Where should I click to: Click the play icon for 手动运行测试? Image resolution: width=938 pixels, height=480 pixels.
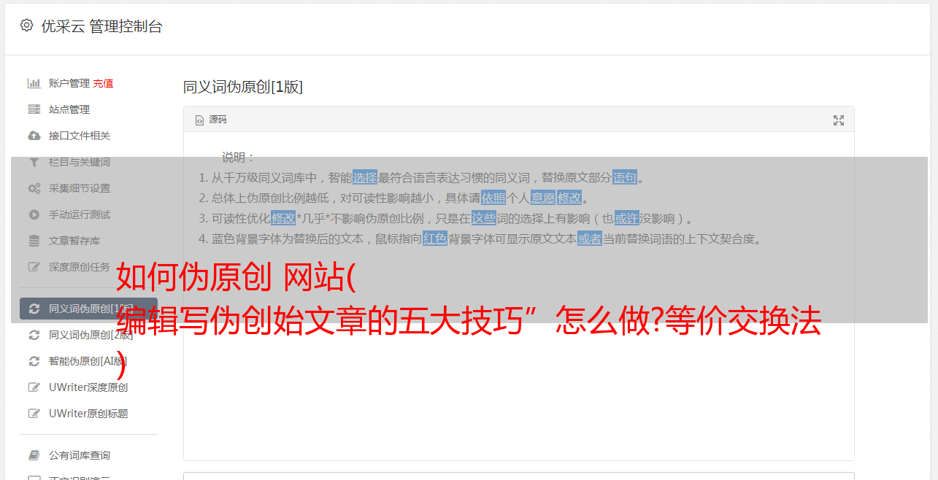(x=34, y=214)
